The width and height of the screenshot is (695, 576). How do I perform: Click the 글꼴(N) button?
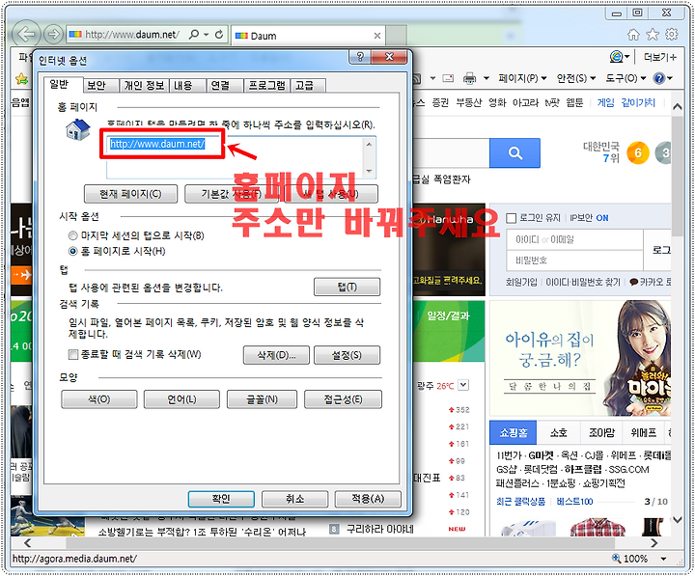click(262, 399)
